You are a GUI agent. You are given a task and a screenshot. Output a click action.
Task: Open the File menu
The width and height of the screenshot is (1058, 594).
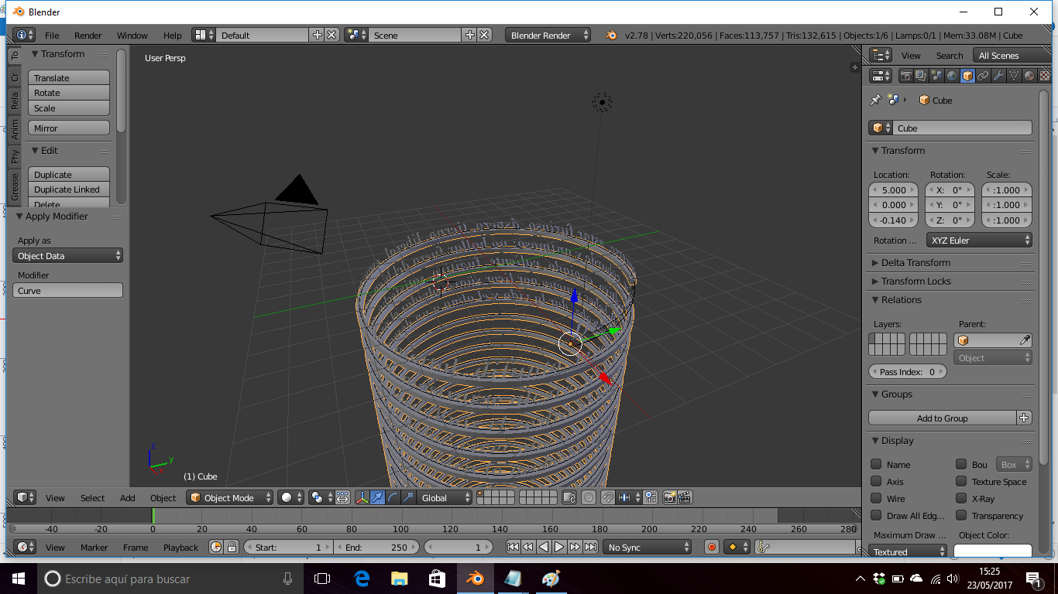click(52, 35)
